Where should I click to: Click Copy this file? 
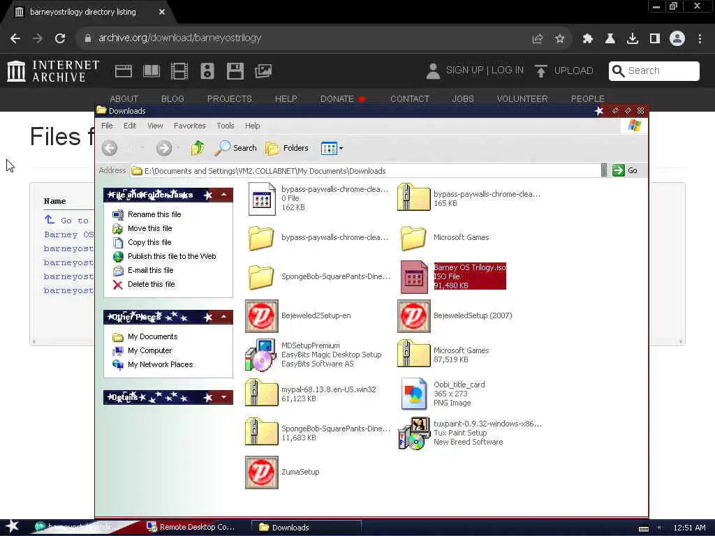click(x=149, y=242)
